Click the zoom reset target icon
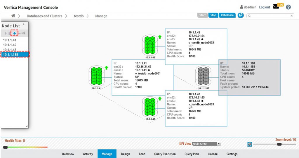299x158 pixels. [249, 144]
